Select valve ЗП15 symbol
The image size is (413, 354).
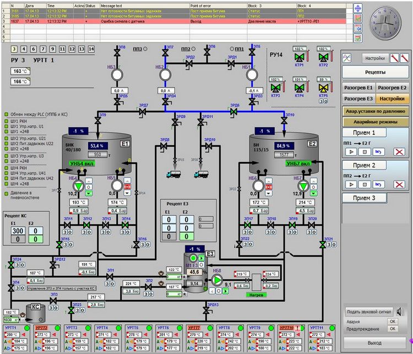coord(59,245)
